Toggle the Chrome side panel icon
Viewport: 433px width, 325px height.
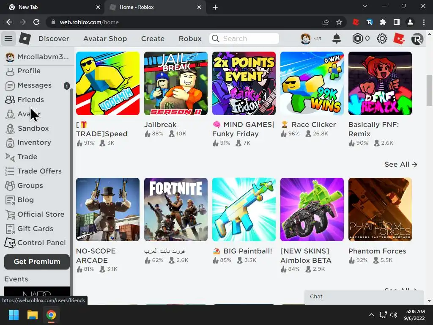pos(397,22)
